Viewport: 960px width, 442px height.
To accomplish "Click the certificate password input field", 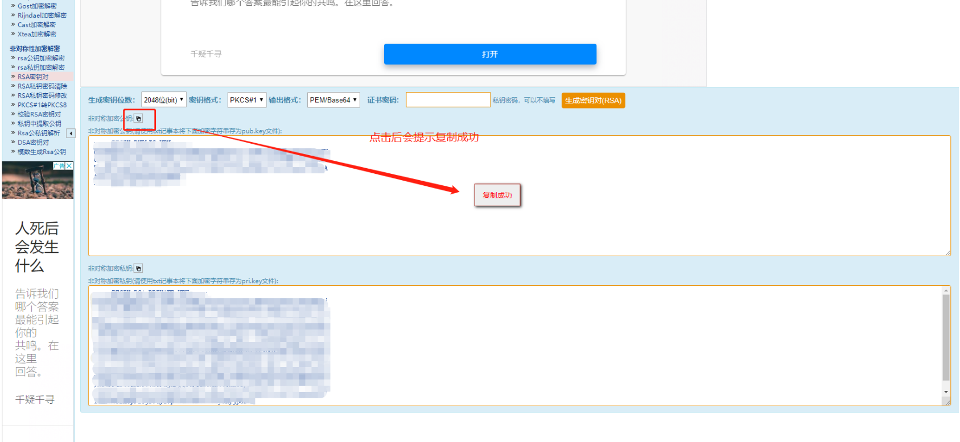I will point(448,100).
